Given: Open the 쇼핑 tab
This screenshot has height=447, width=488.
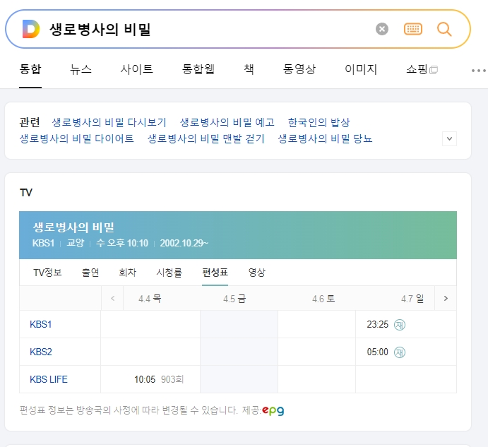Looking at the screenshot, I should [422, 69].
